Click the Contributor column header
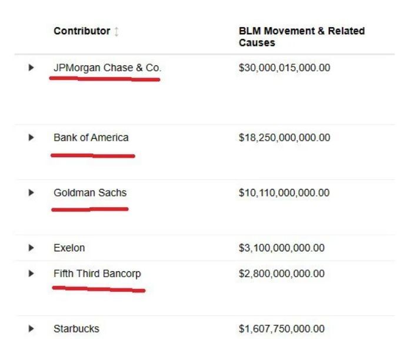Viewport: 403px width, 339px height. 82,31
